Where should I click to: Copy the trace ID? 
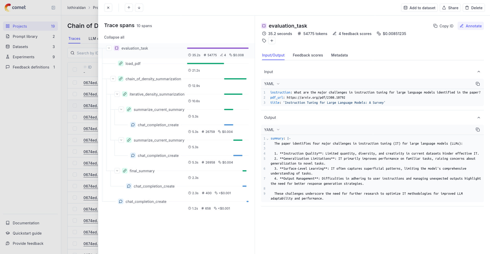(443, 26)
